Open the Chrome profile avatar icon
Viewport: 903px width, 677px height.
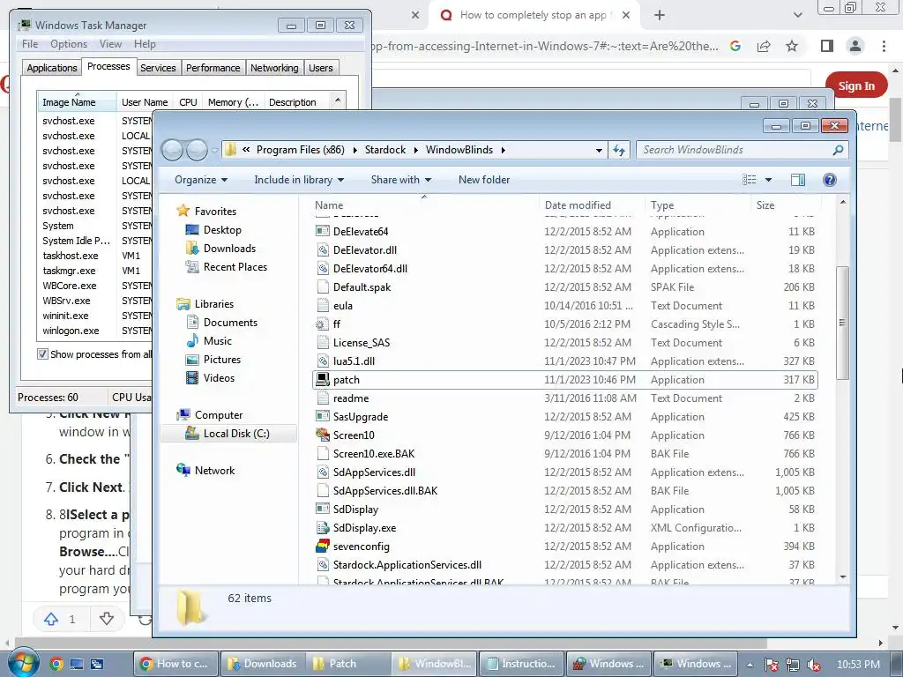point(855,46)
